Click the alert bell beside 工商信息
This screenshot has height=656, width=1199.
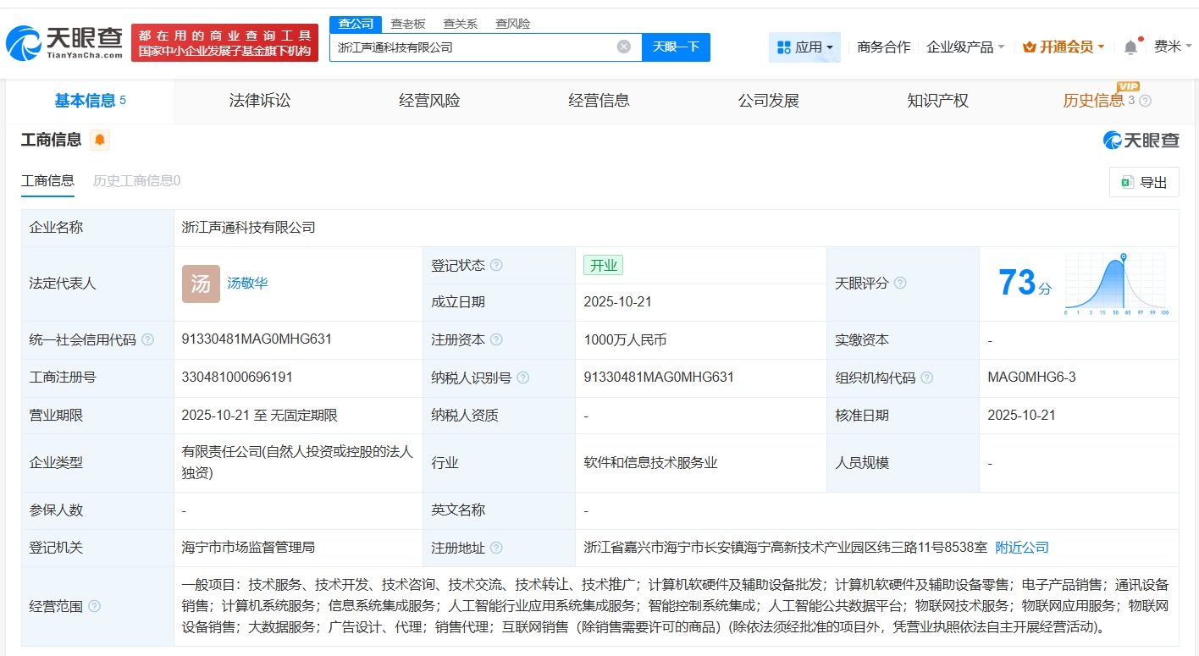click(100, 140)
